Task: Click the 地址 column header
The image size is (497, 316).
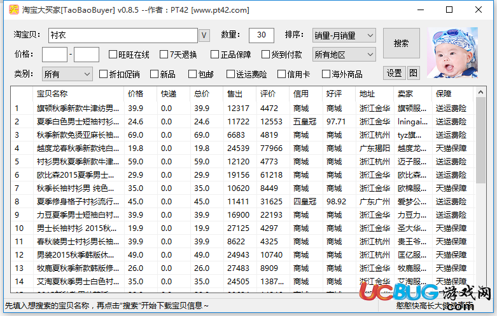Action: pos(374,93)
